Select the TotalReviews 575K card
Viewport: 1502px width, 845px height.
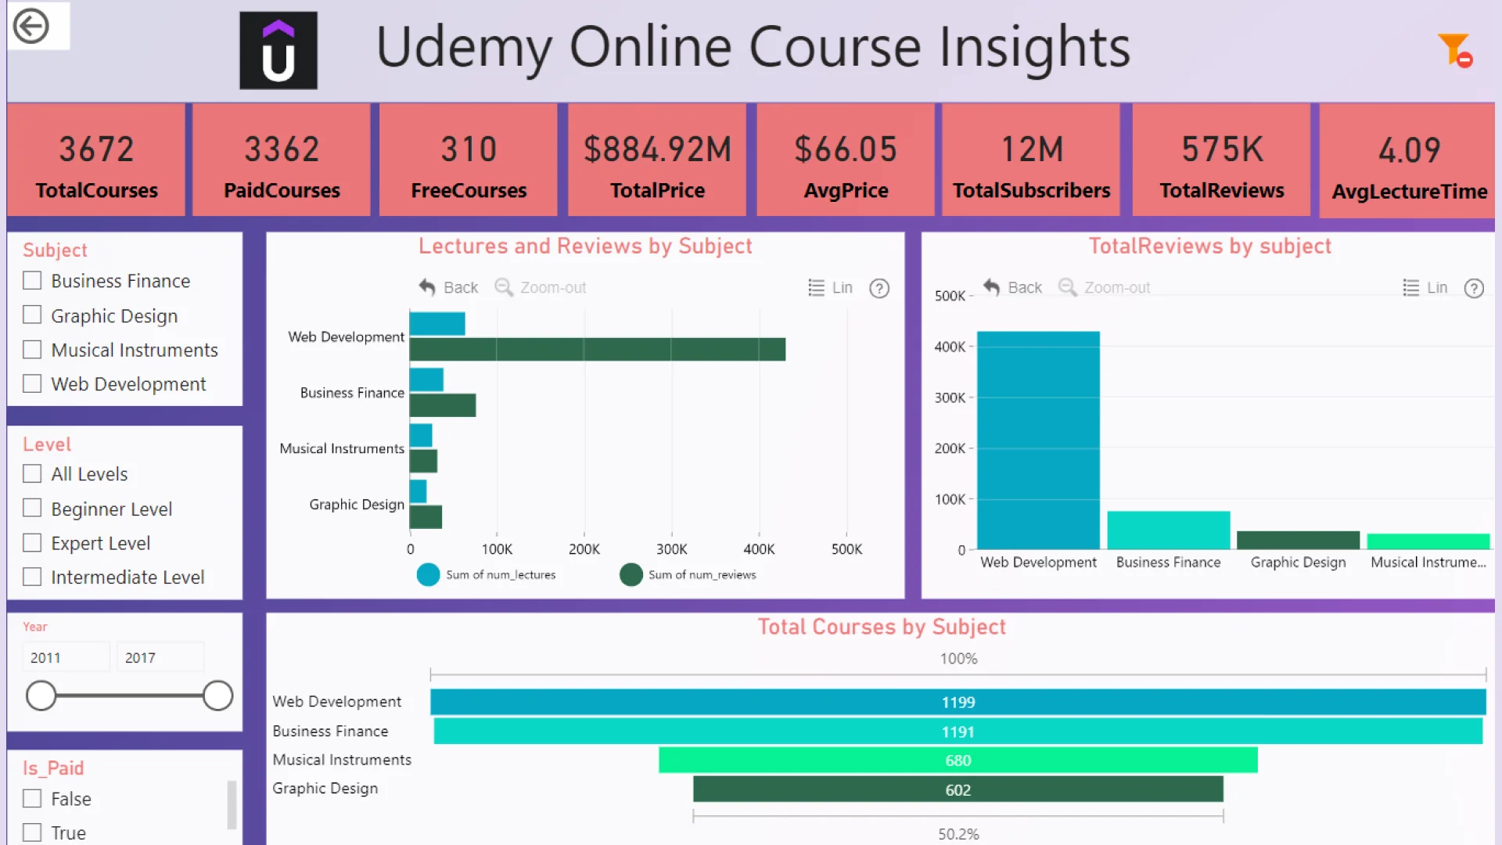(1221, 160)
